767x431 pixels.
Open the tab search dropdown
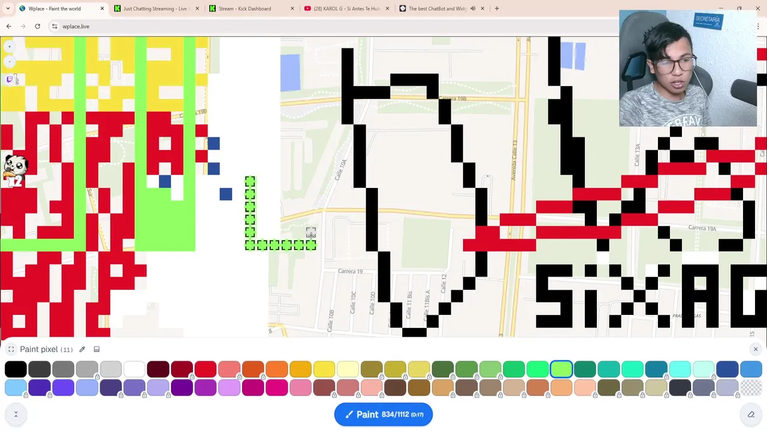coord(9,8)
